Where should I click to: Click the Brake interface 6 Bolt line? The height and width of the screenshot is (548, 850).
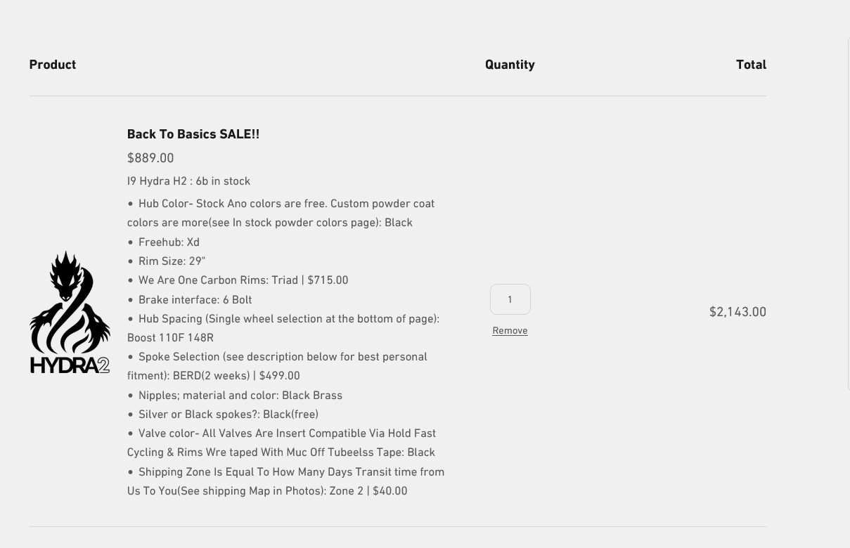tap(189, 299)
